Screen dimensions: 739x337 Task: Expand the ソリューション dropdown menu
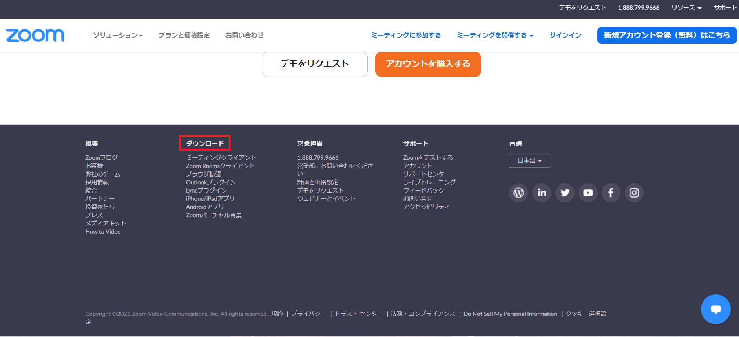[x=118, y=35]
